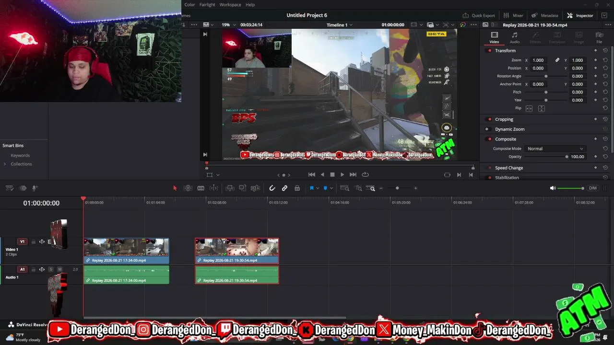Image resolution: width=614 pixels, height=345 pixels.
Task: Open the Flag color dropdown arrow
Action: [318, 188]
